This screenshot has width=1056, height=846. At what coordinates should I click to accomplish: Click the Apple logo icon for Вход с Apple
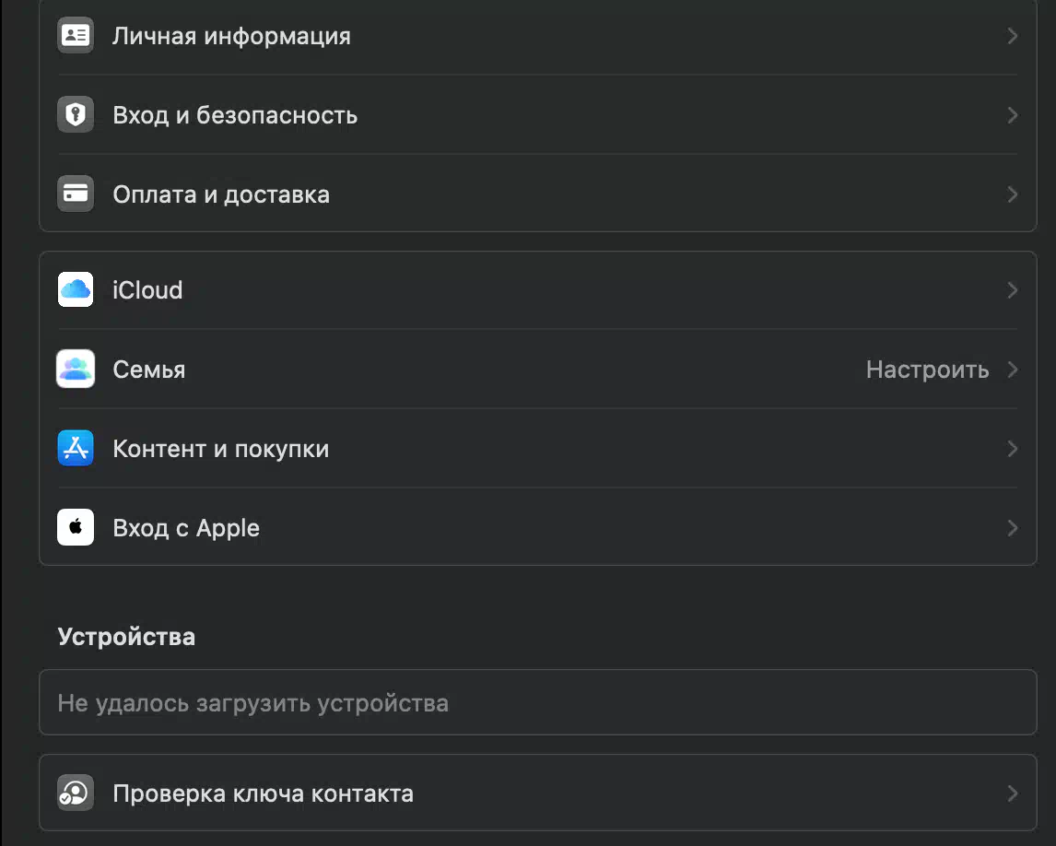point(76,527)
